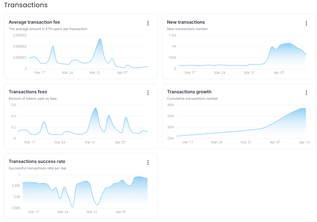This screenshot has width=317, height=222.
Task: Click the highest peak in Transactions fees chart
Action: (96, 108)
